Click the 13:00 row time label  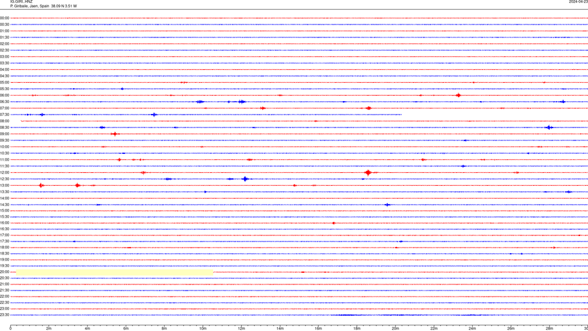coord(4,185)
